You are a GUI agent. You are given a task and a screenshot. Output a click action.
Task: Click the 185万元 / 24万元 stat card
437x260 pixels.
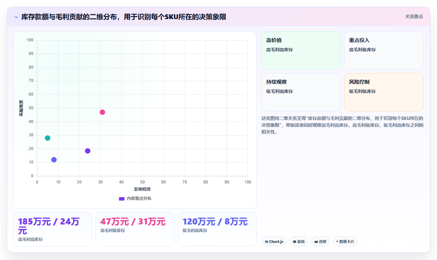(x=53, y=229)
